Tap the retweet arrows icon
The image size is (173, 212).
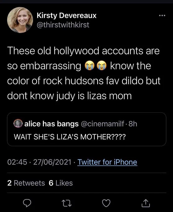[66, 203]
